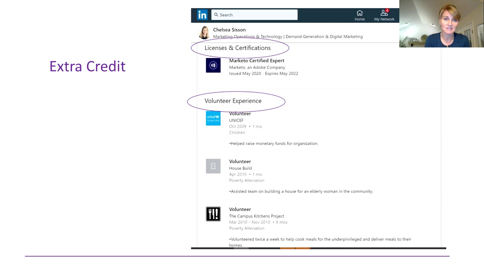Screen dimensions: 484x272
Task: Click the Marketing Operations headline text
Action: 288,37
